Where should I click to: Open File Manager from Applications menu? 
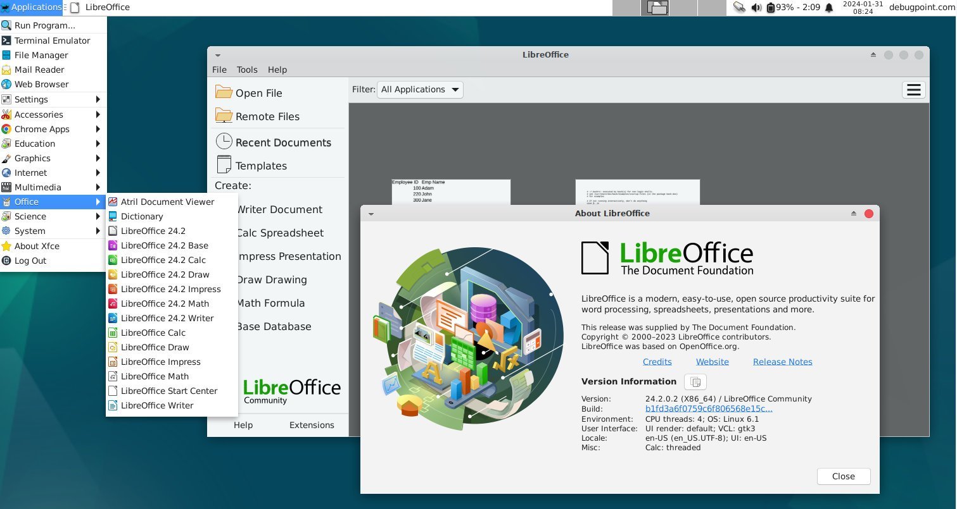53,55
